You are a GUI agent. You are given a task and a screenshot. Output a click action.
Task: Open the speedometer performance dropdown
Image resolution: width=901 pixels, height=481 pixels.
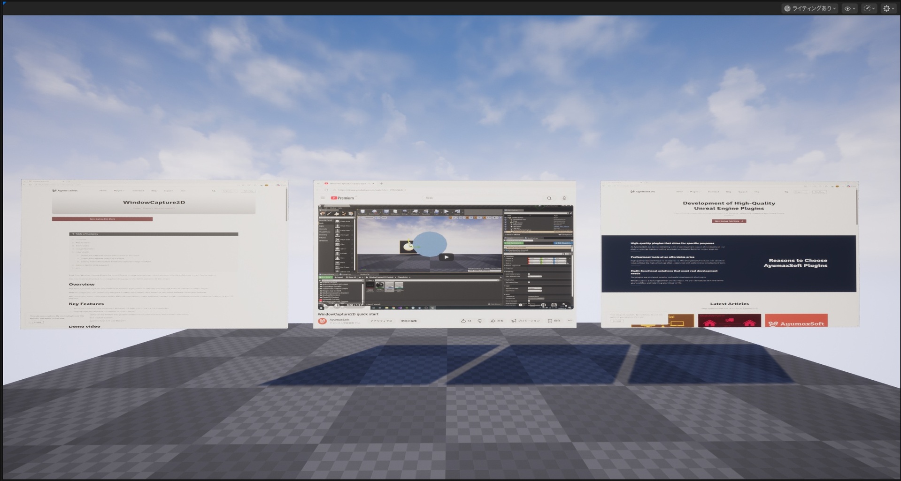869,8
